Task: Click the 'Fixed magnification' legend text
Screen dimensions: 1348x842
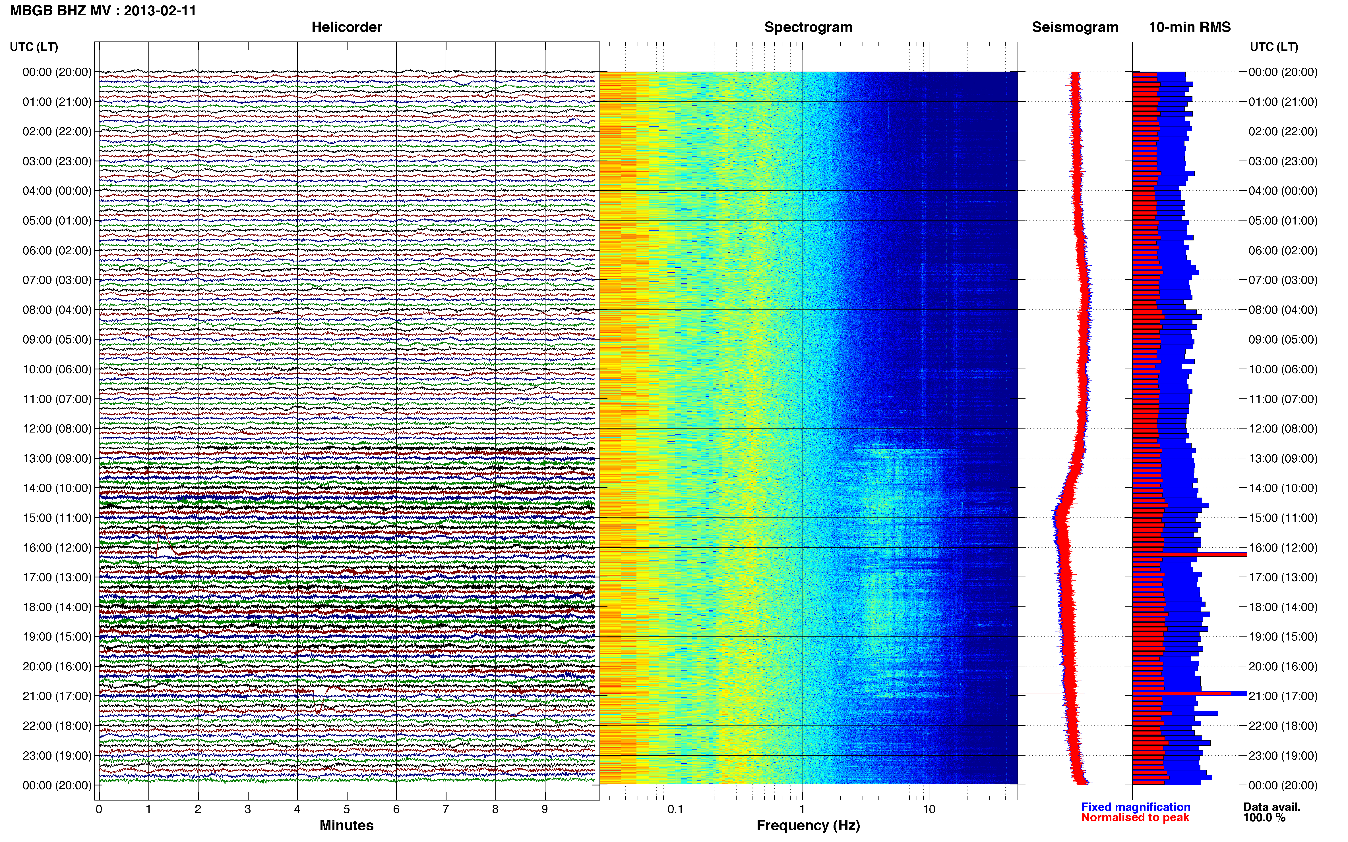Action: point(1136,807)
